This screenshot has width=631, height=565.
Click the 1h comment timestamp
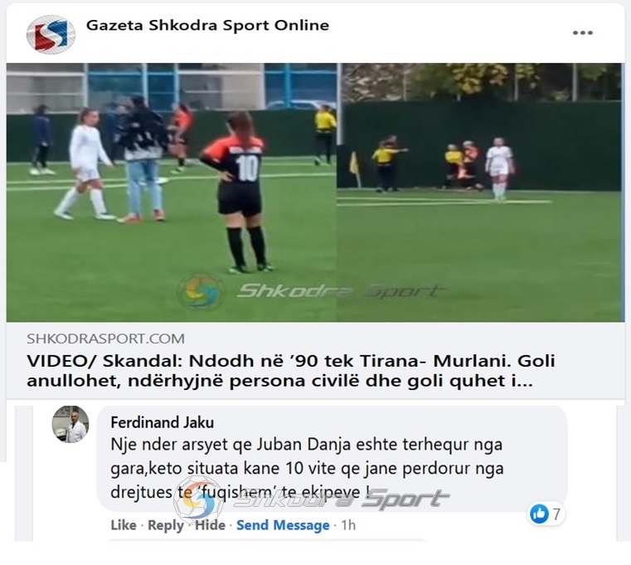coord(348,525)
